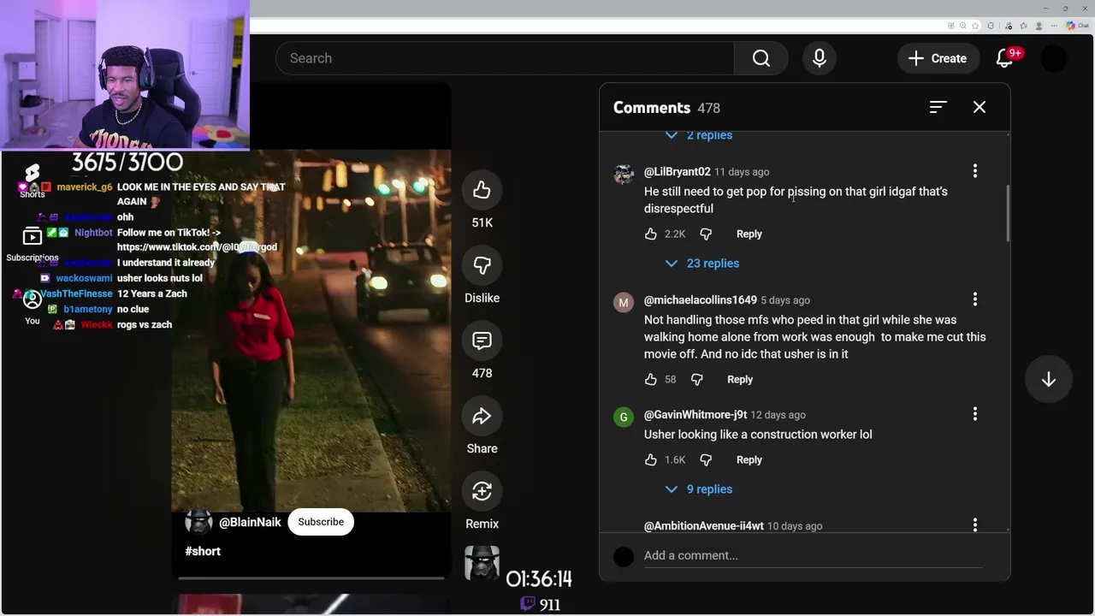Collapse the 2 replies thread

point(700,135)
